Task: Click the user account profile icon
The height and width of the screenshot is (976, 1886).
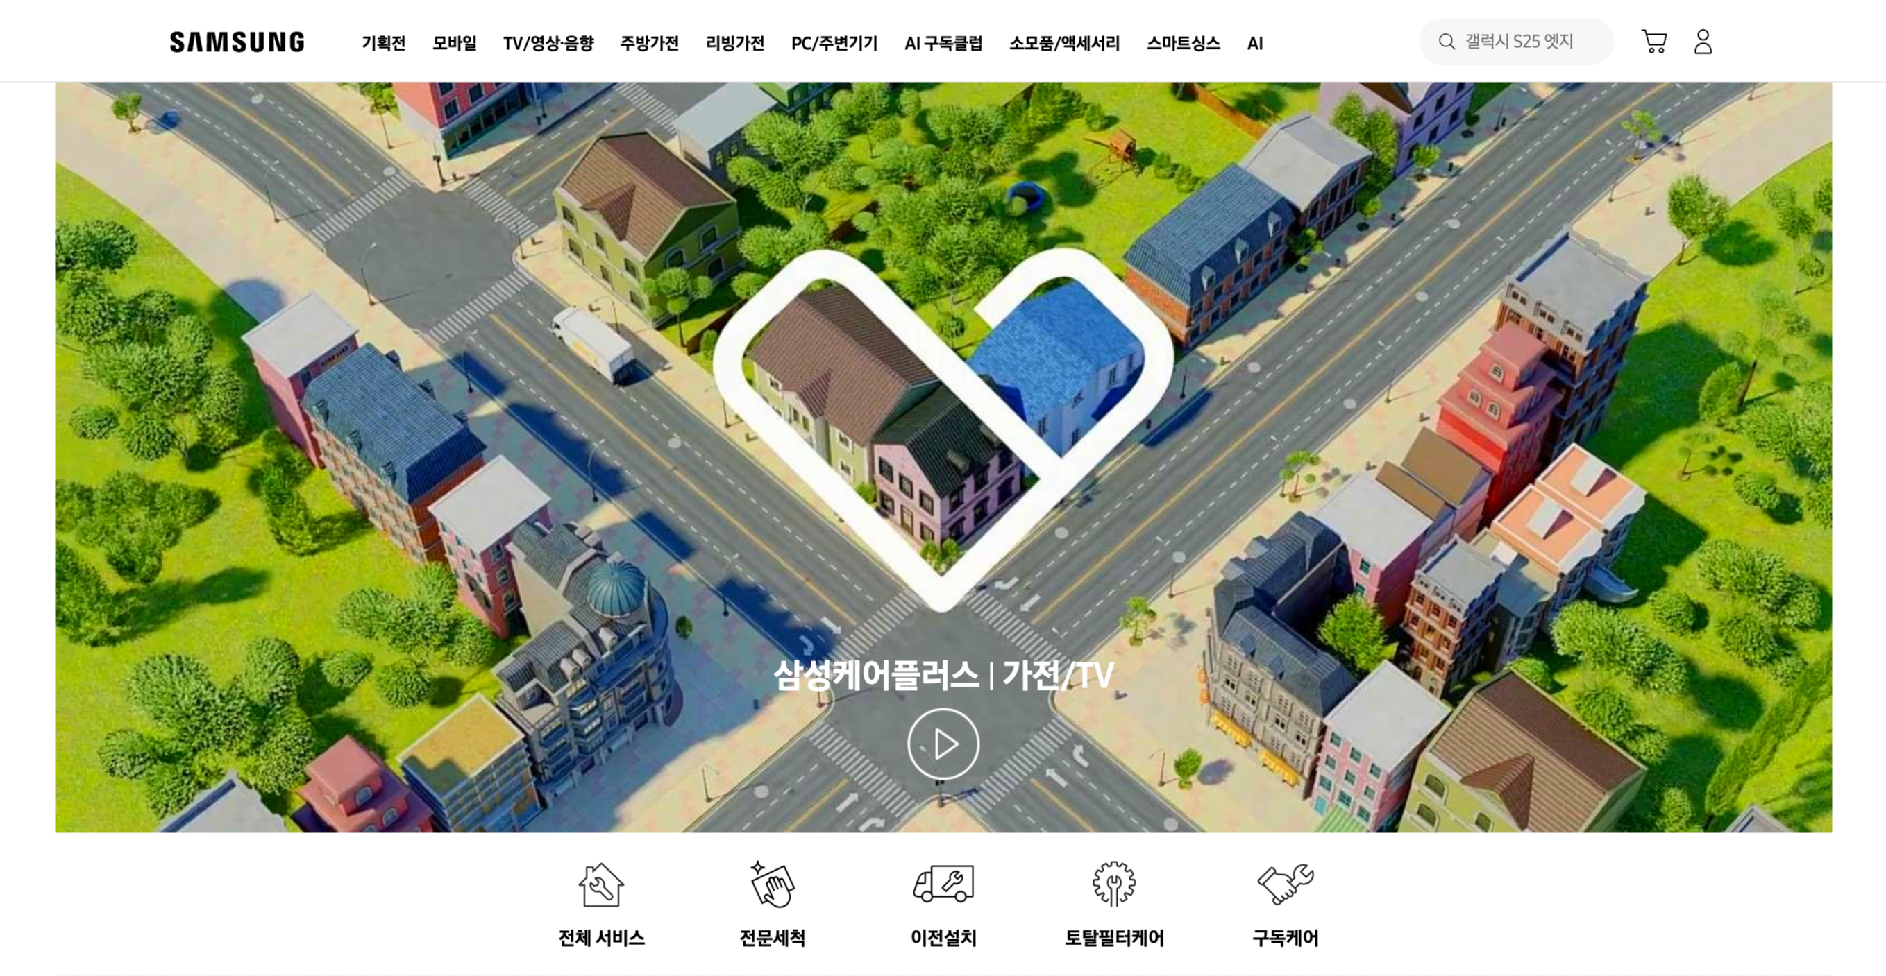Action: pyautogui.click(x=1703, y=42)
